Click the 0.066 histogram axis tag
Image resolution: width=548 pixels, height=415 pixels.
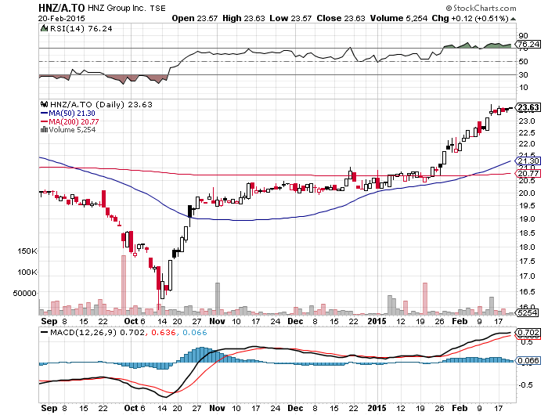tap(528, 360)
